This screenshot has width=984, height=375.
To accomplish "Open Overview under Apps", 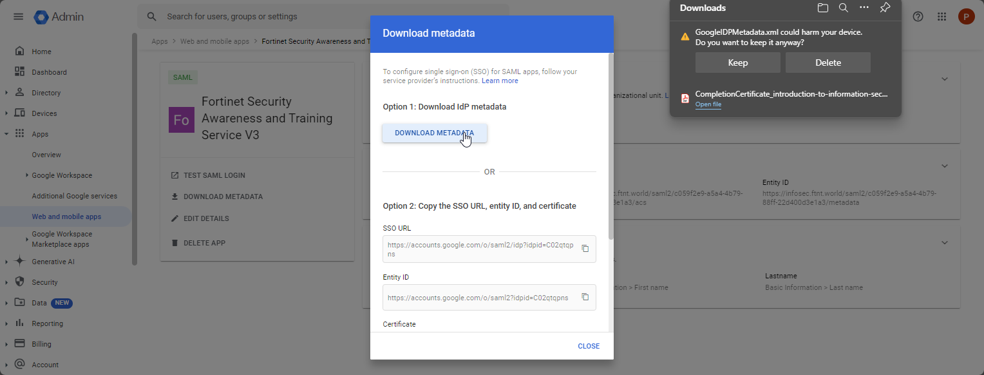I will pyautogui.click(x=46, y=155).
